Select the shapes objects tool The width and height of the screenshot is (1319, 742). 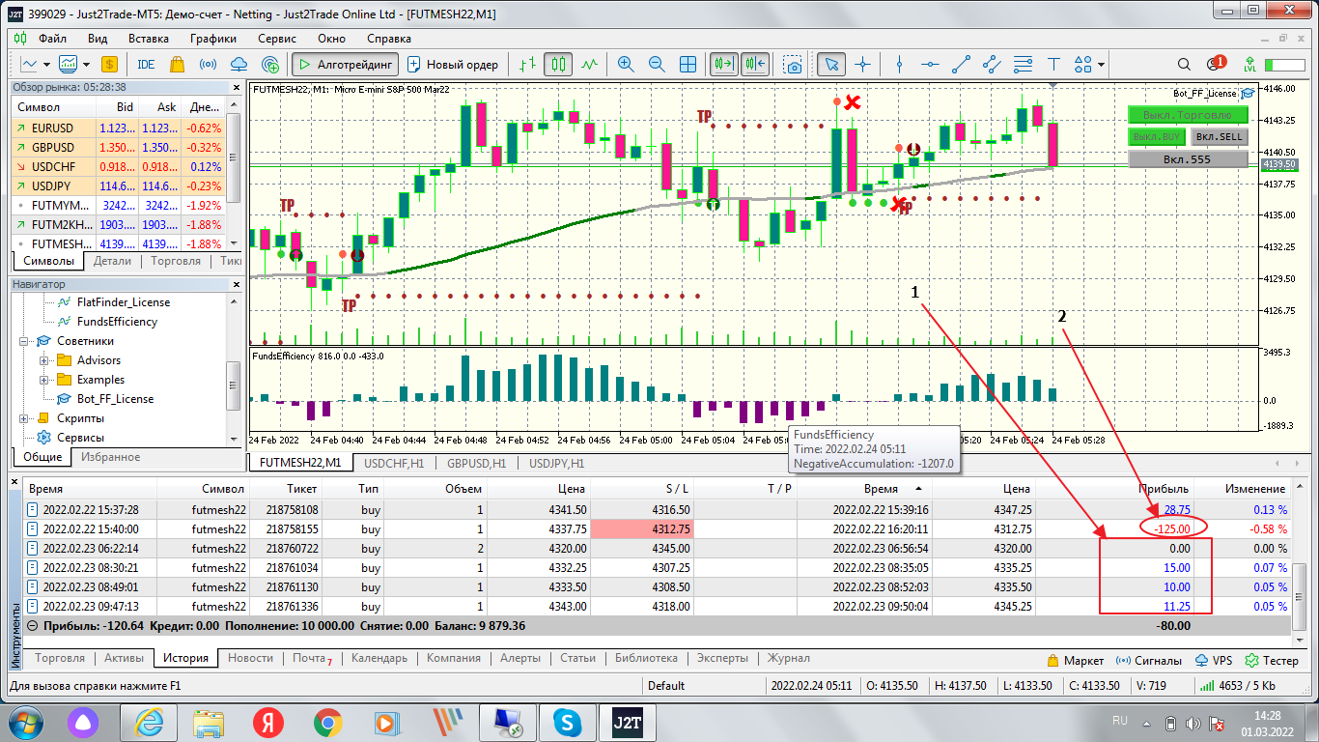coord(1083,65)
